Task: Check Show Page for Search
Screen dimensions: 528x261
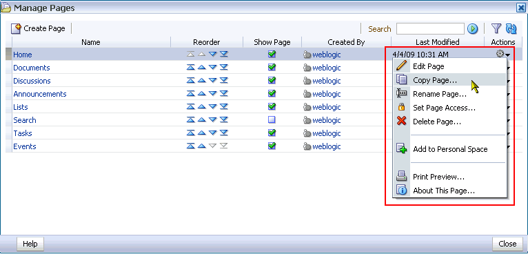Action: pyautogui.click(x=272, y=119)
